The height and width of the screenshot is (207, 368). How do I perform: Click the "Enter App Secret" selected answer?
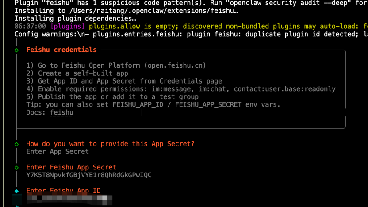57,152
